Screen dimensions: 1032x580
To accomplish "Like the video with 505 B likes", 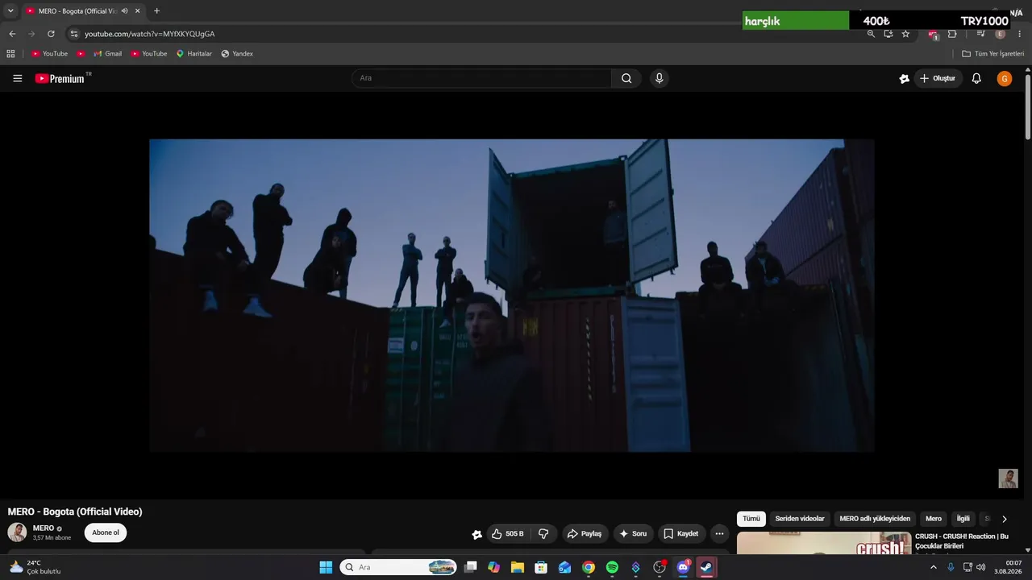I will [507, 533].
